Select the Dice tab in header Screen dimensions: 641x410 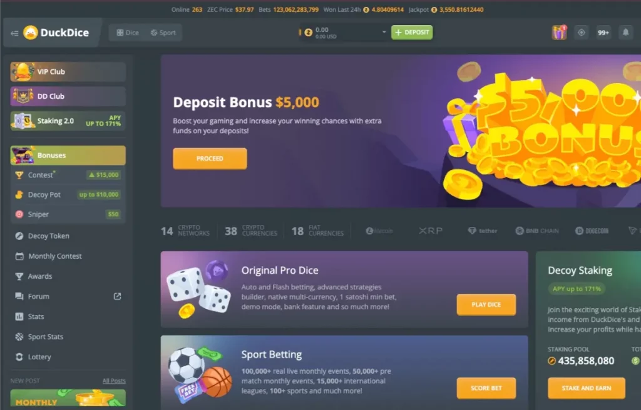pyautogui.click(x=128, y=32)
